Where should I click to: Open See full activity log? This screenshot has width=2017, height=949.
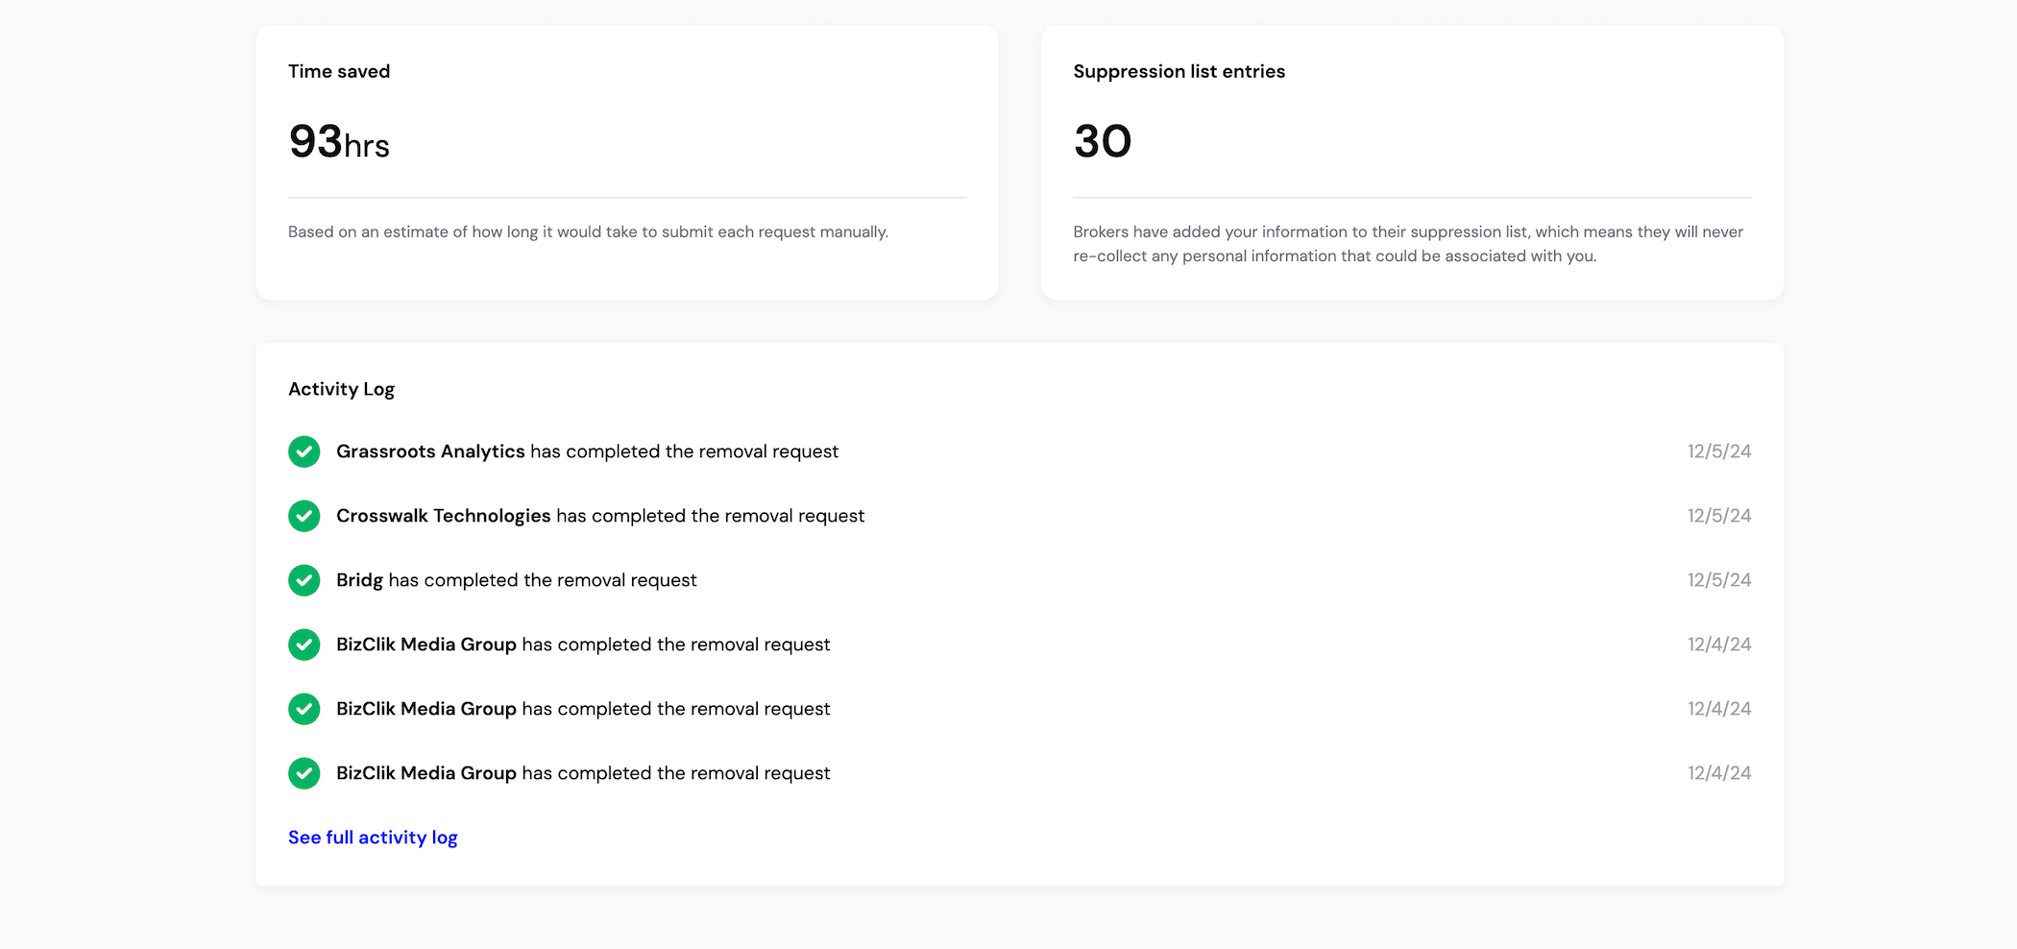[373, 837]
